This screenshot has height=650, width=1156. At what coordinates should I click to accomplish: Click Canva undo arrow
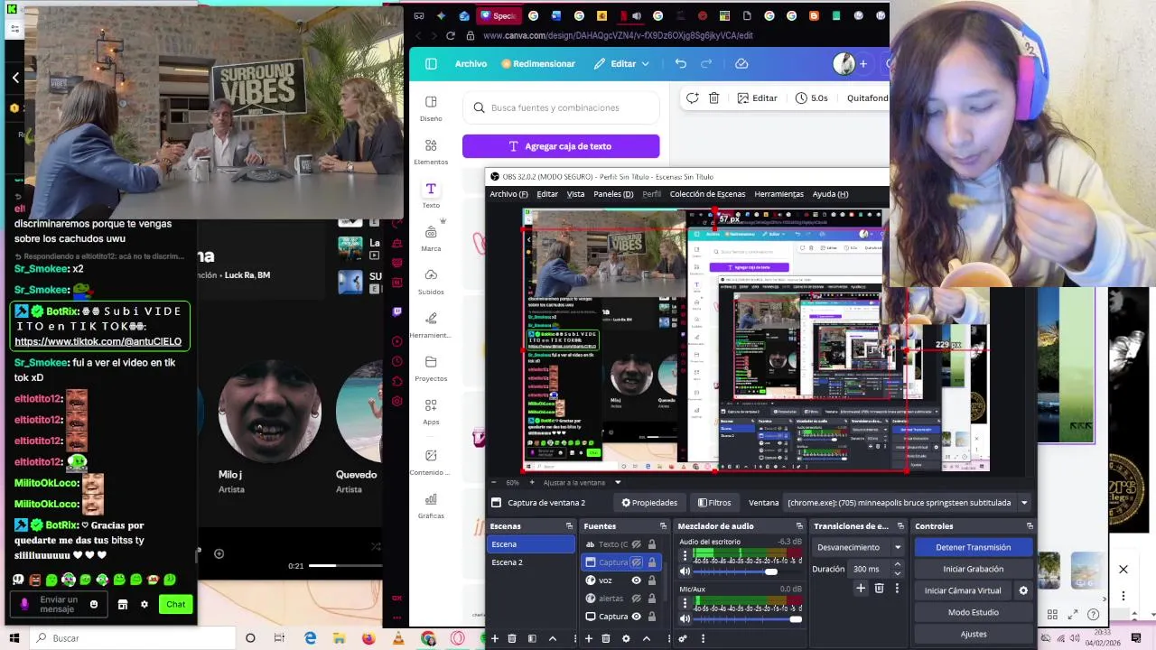681,63
